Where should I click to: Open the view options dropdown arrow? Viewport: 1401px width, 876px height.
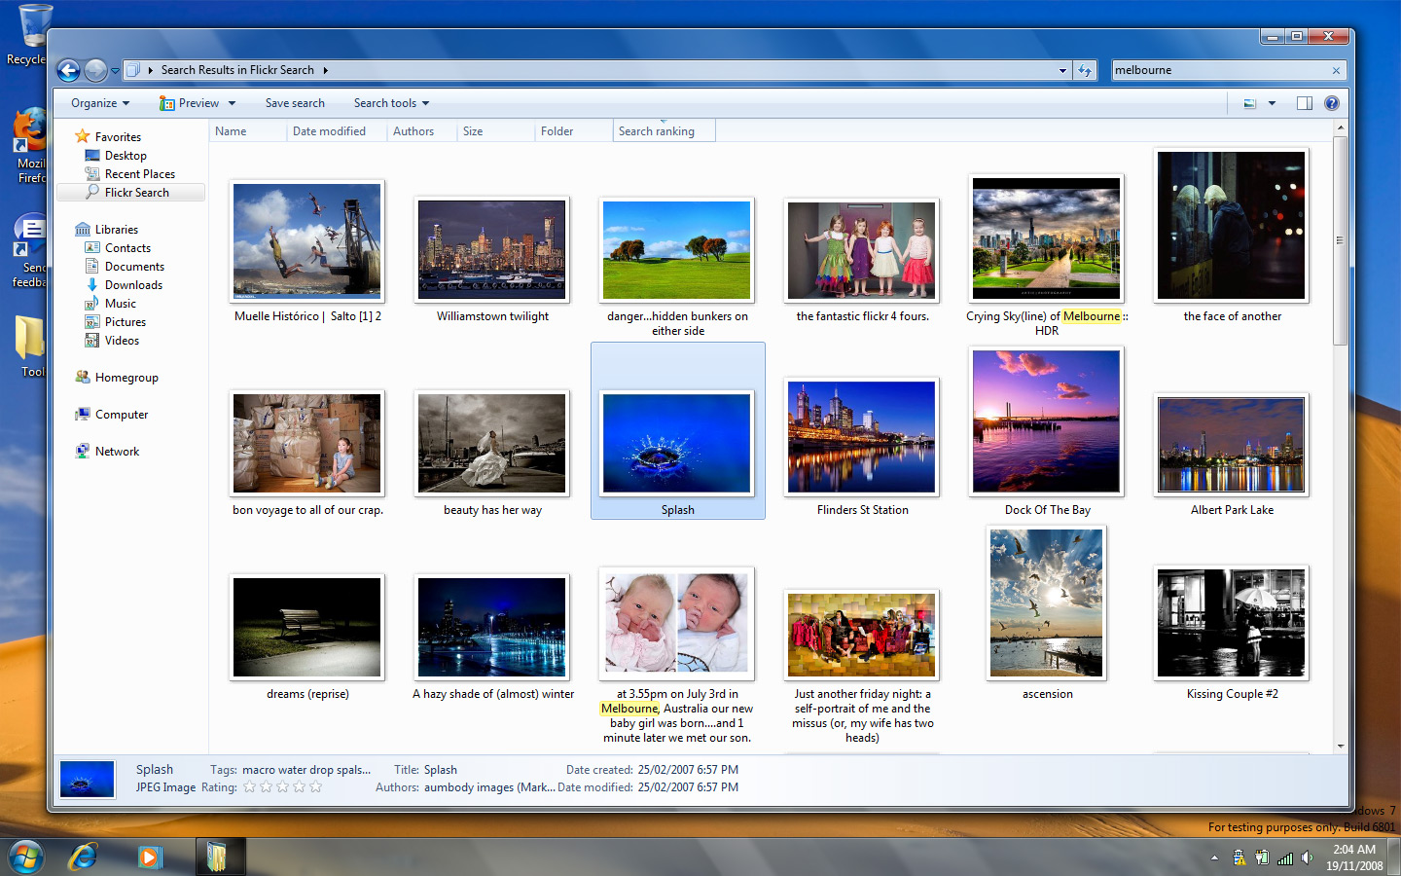(x=1272, y=103)
